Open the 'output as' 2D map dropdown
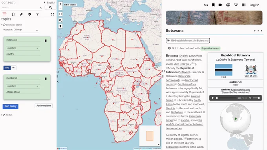 coord(26,30)
